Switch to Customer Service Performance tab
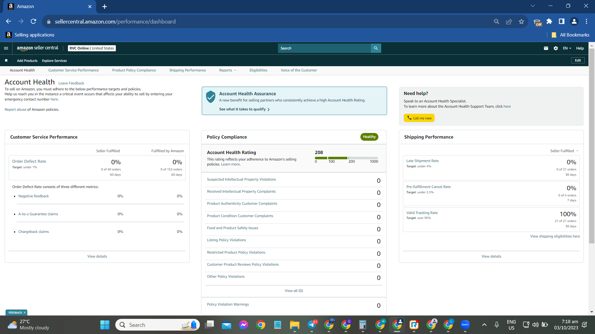Screen dimensions: 595x334 coord(73,70)
